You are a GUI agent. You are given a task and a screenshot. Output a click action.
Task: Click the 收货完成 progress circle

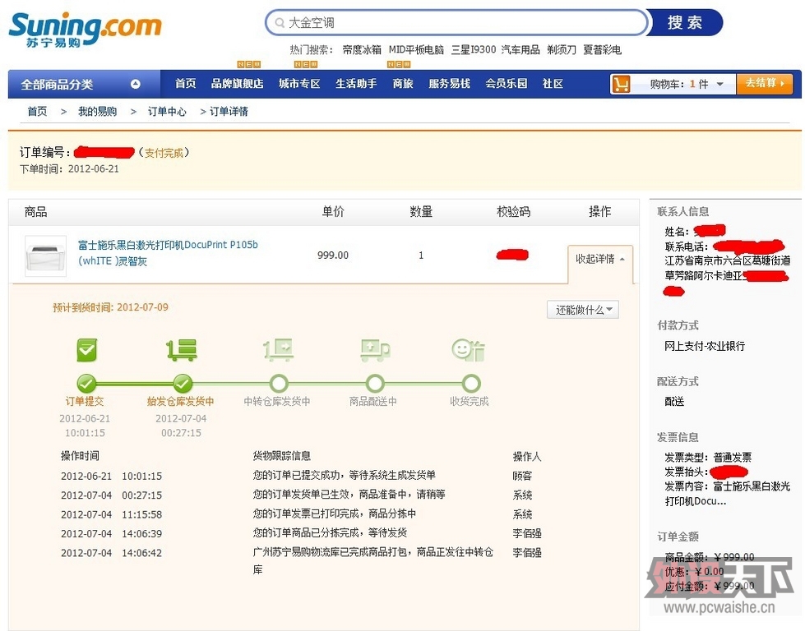click(x=471, y=383)
